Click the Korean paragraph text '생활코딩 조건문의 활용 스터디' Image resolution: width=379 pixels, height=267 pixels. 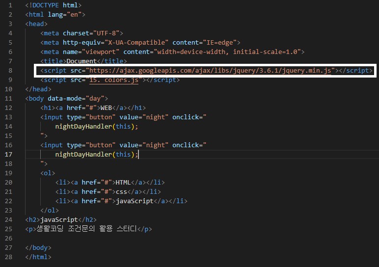coord(86,229)
